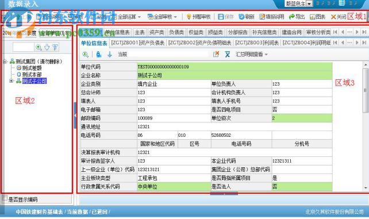Open the [ZCTJZB001]资产负债表 sheet tab

coord(138,43)
